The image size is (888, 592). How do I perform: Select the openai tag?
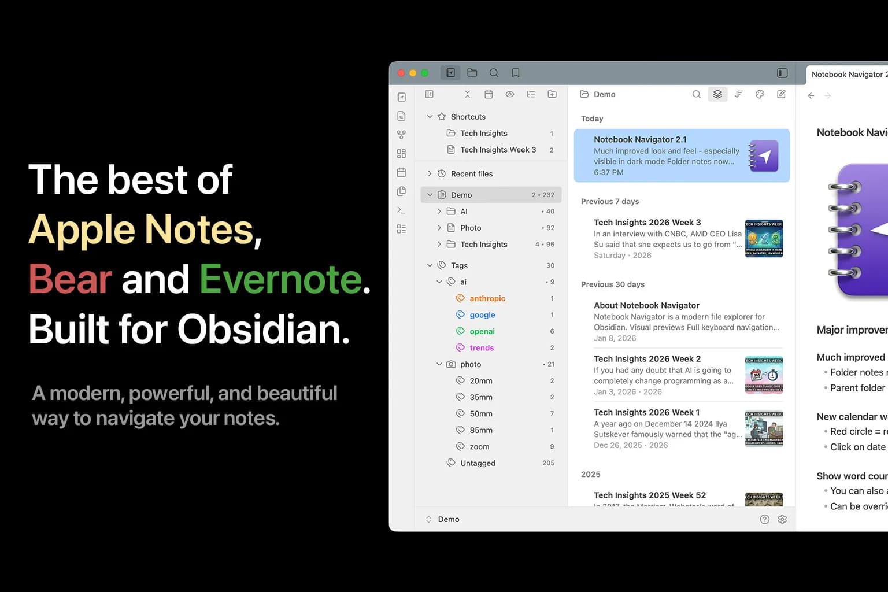(x=491, y=331)
